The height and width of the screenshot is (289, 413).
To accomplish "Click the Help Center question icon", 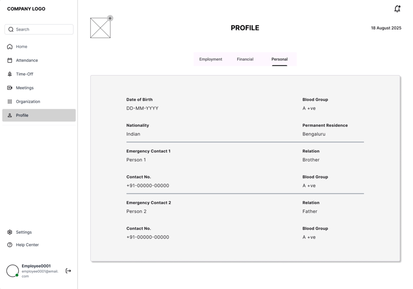I will (x=10, y=245).
